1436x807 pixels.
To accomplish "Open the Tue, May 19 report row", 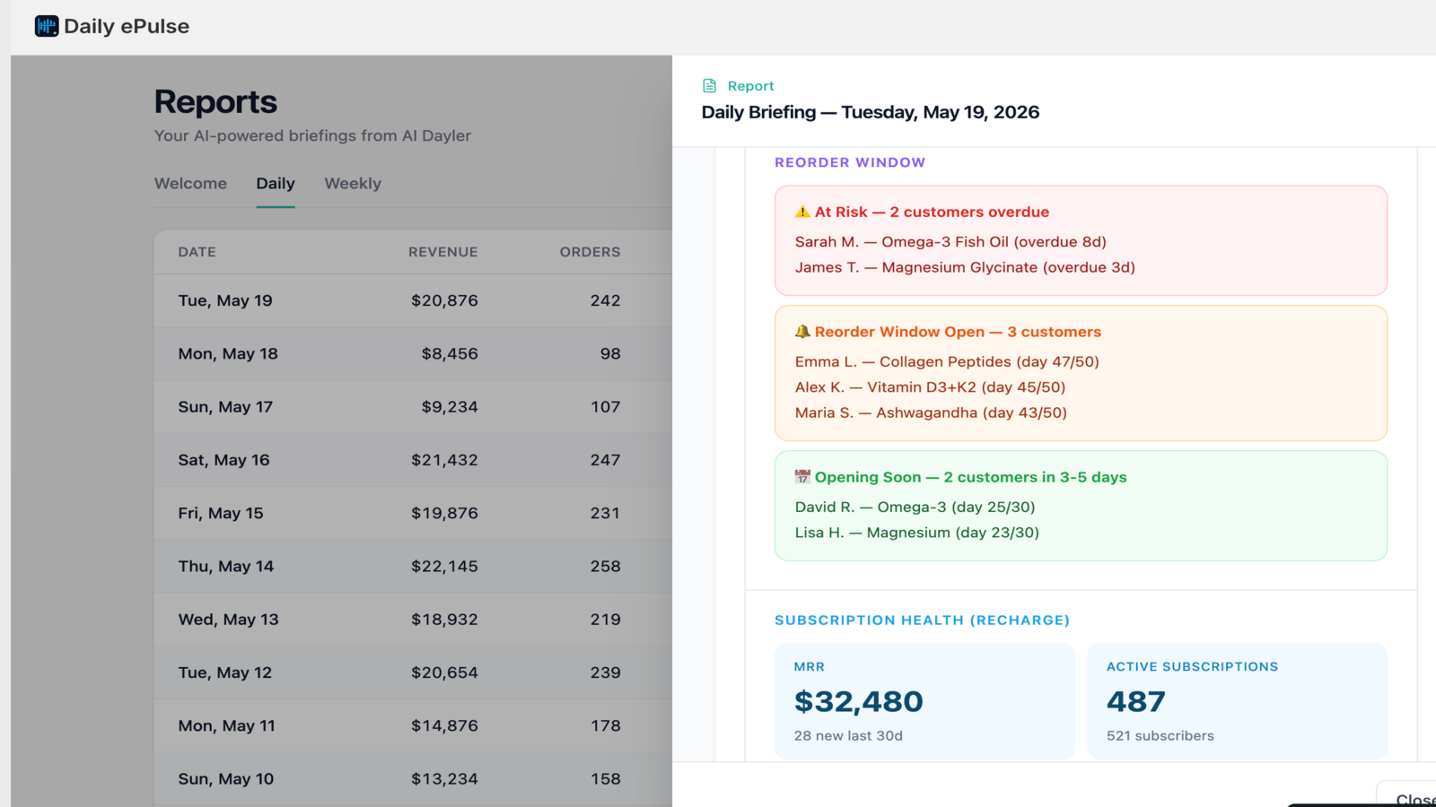I will coord(413,300).
